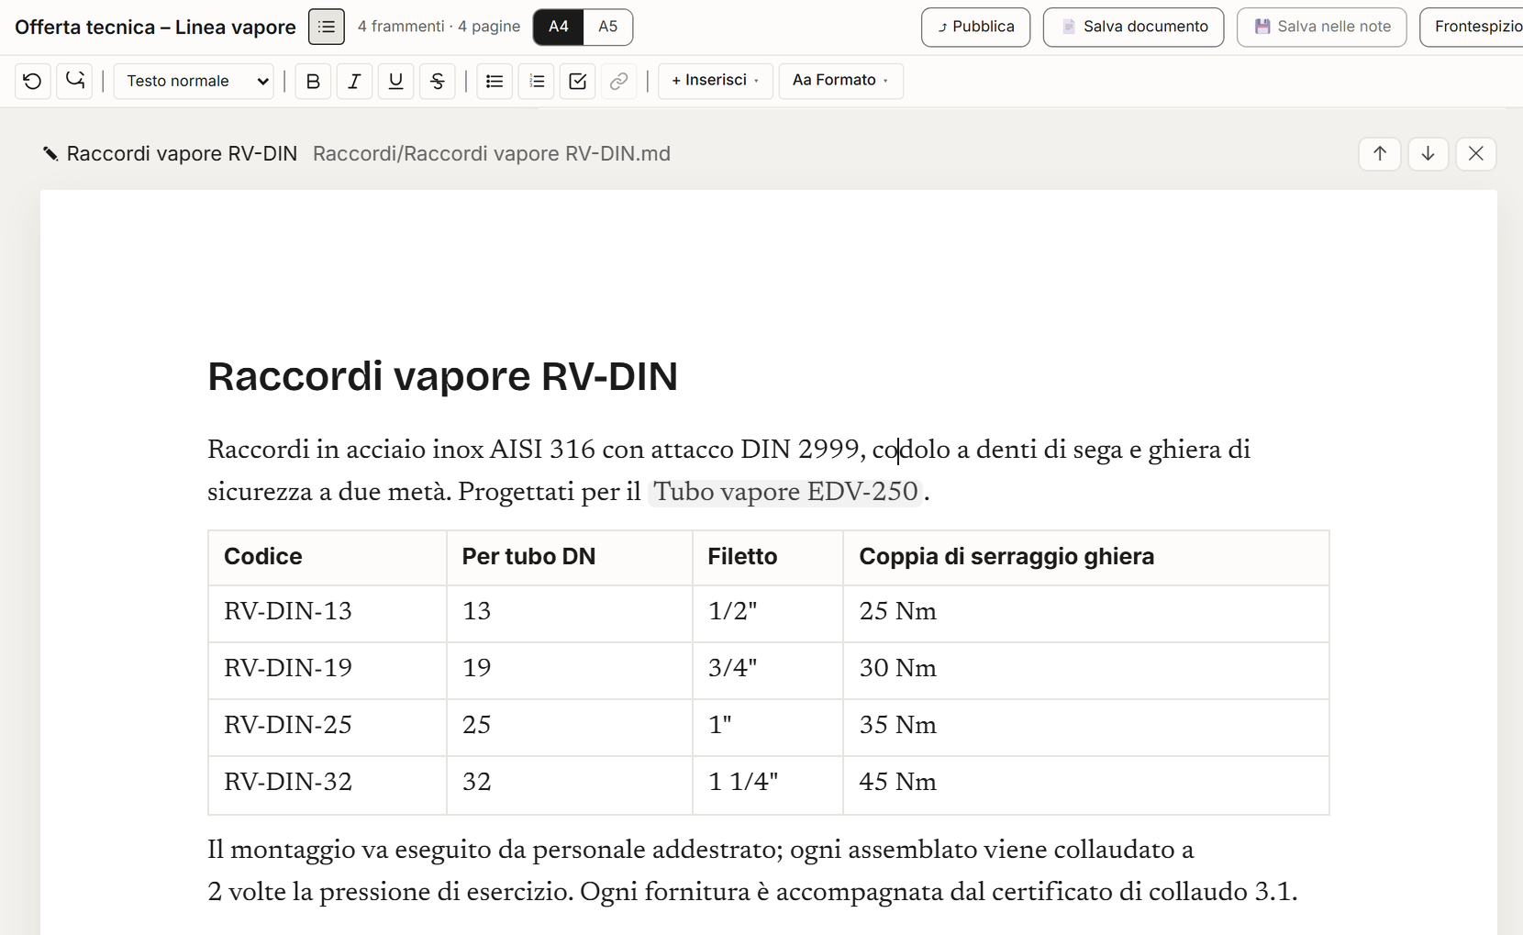Apply strikethrough formatting

[x=438, y=81]
